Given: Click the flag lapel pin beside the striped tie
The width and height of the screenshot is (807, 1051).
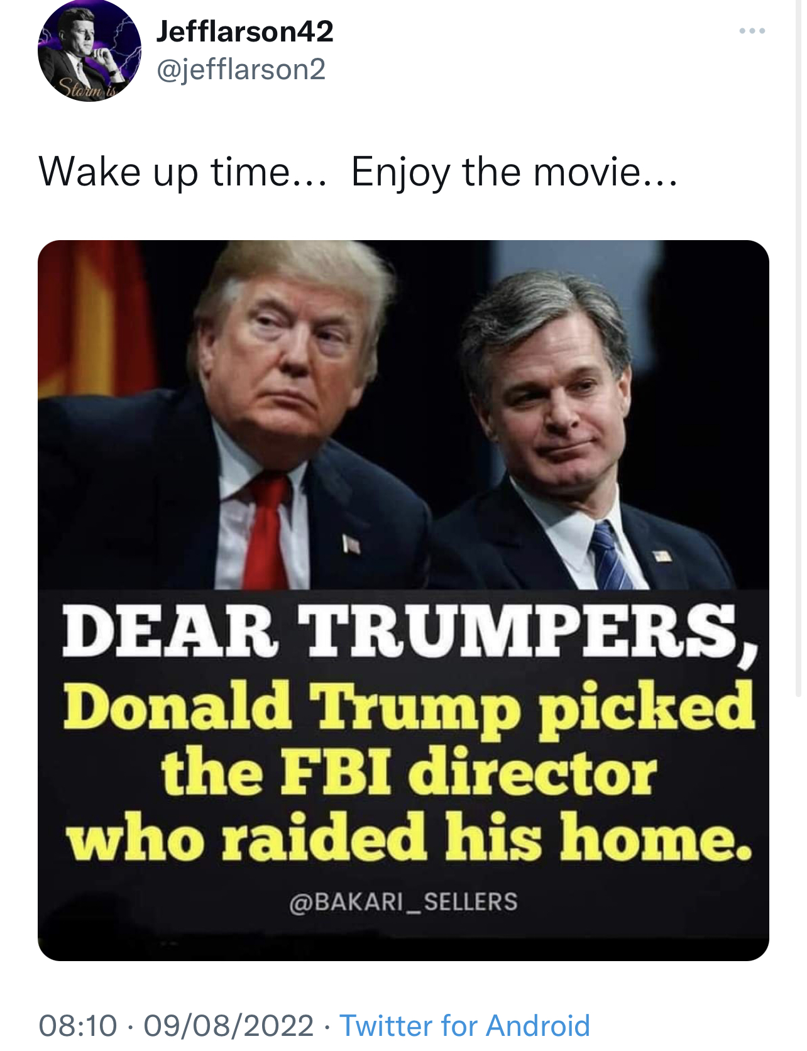Looking at the screenshot, I should pos(661,556).
